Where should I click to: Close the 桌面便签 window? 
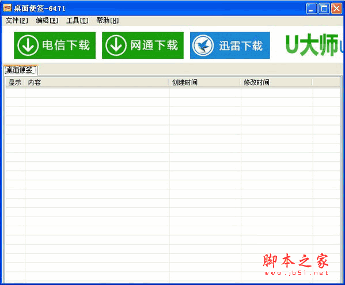336,9
